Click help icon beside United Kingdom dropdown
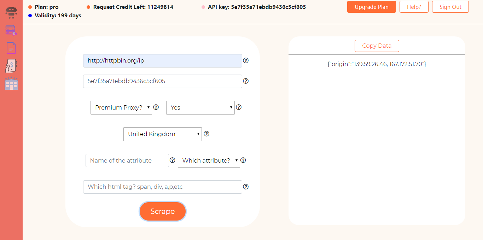This screenshot has height=240, width=483. tap(207, 134)
